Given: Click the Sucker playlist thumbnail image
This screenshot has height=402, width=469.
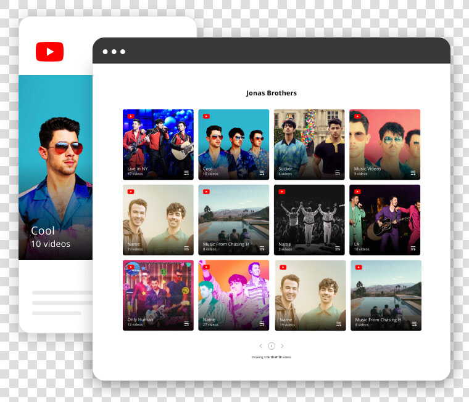Looking at the screenshot, I should pos(309,145).
